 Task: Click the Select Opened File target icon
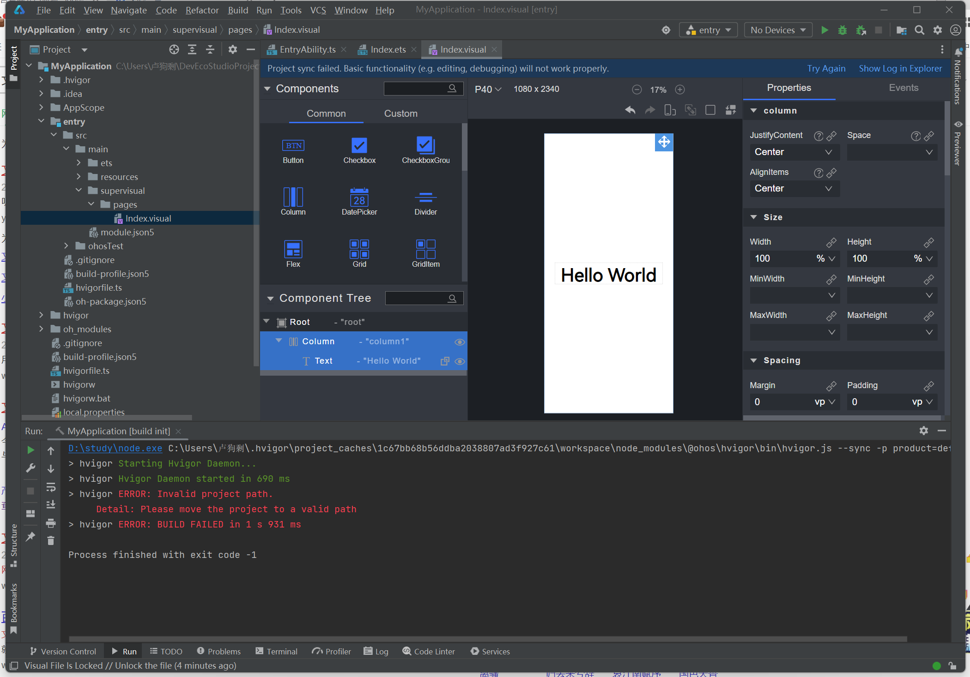174,49
